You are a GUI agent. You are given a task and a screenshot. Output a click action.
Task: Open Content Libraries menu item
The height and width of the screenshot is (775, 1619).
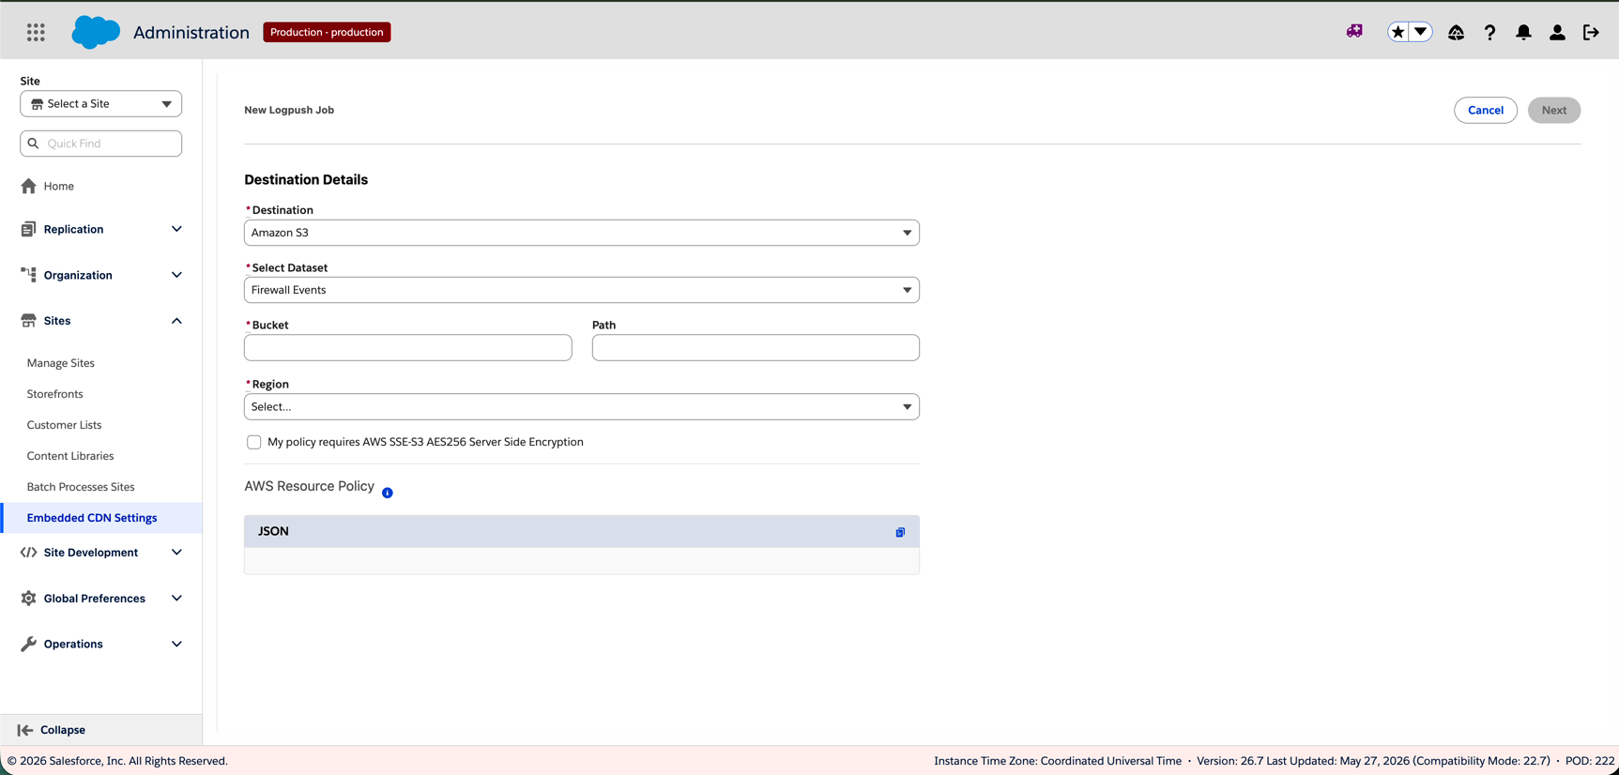click(x=70, y=456)
